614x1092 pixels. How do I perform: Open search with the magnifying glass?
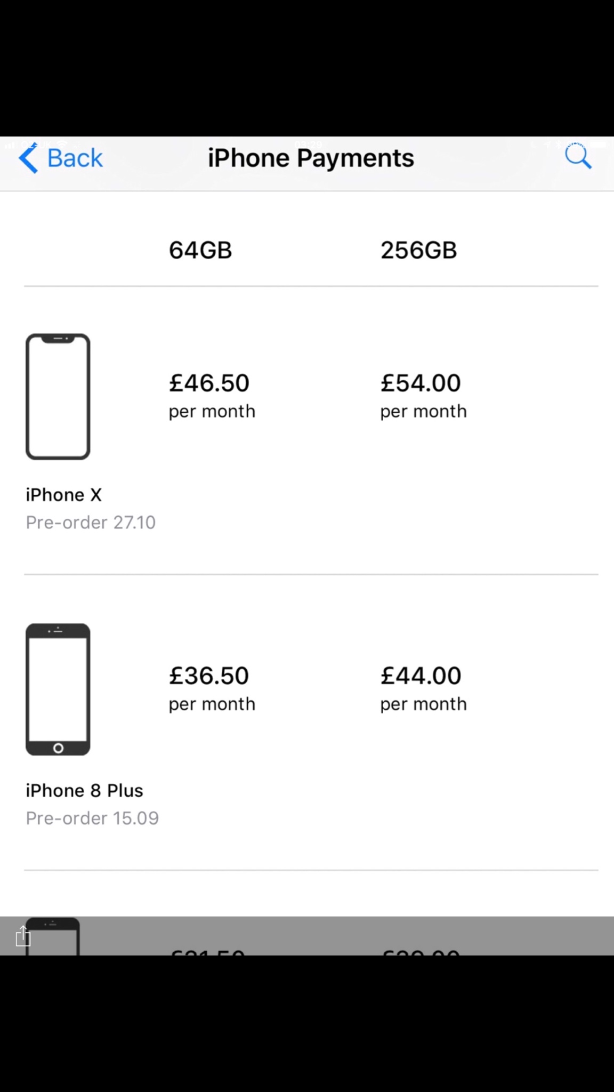578,157
